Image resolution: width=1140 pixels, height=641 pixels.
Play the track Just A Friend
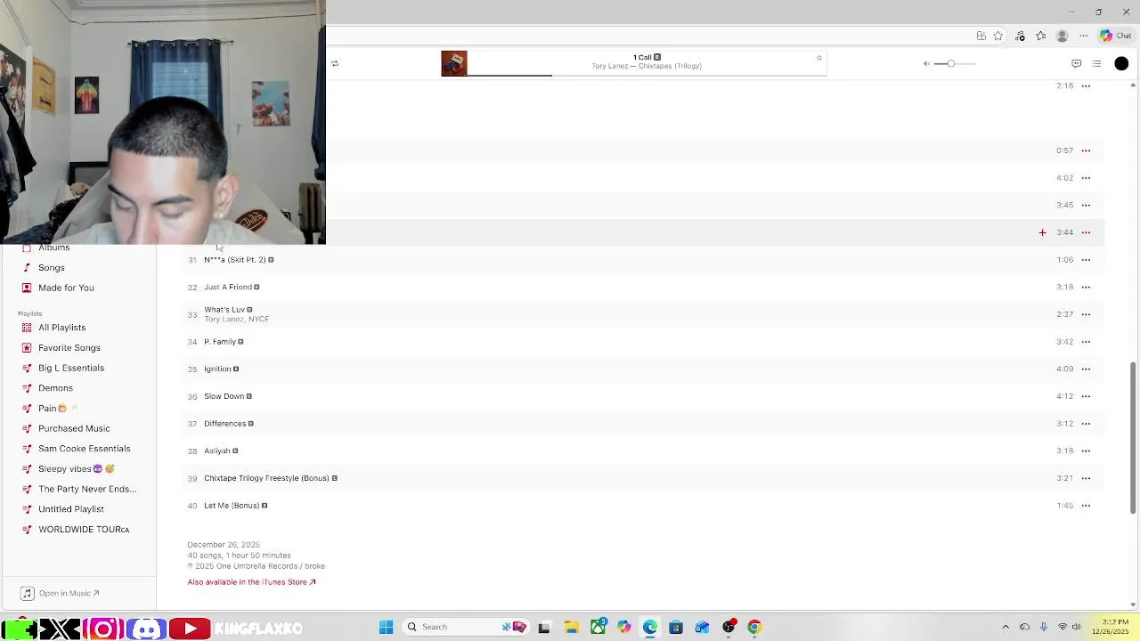tap(227, 287)
